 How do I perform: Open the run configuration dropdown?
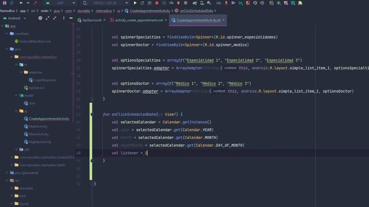[61, 3]
